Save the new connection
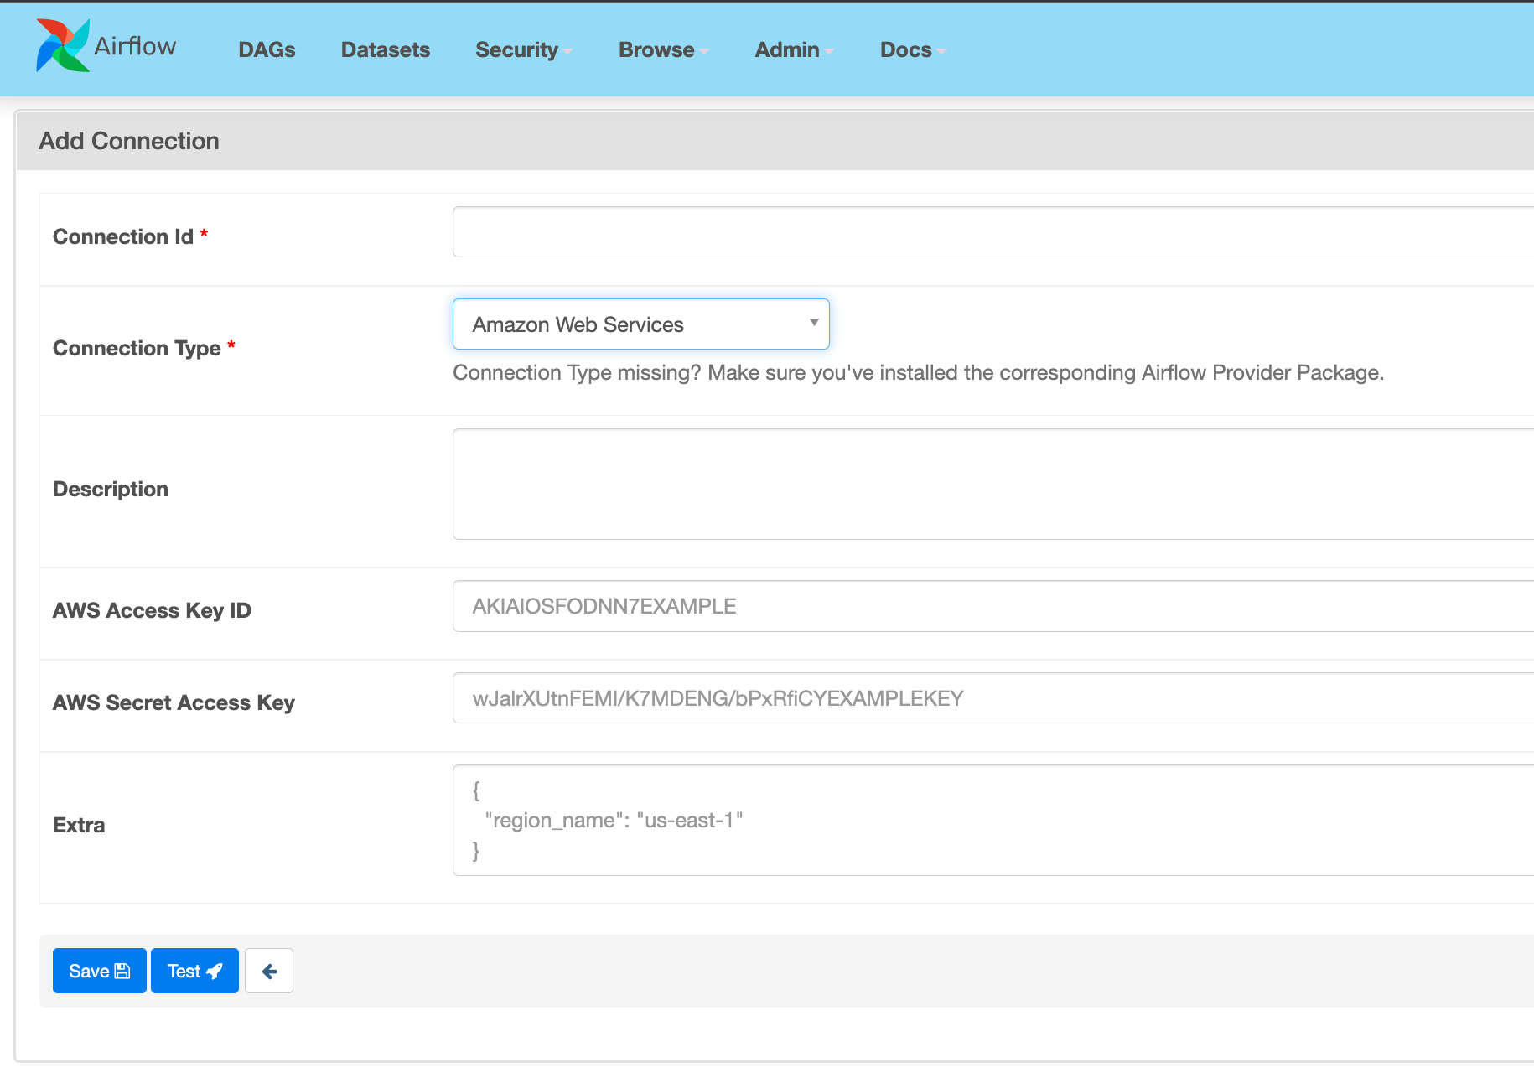The image size is (1534, 1078). (x=100, y=971)
